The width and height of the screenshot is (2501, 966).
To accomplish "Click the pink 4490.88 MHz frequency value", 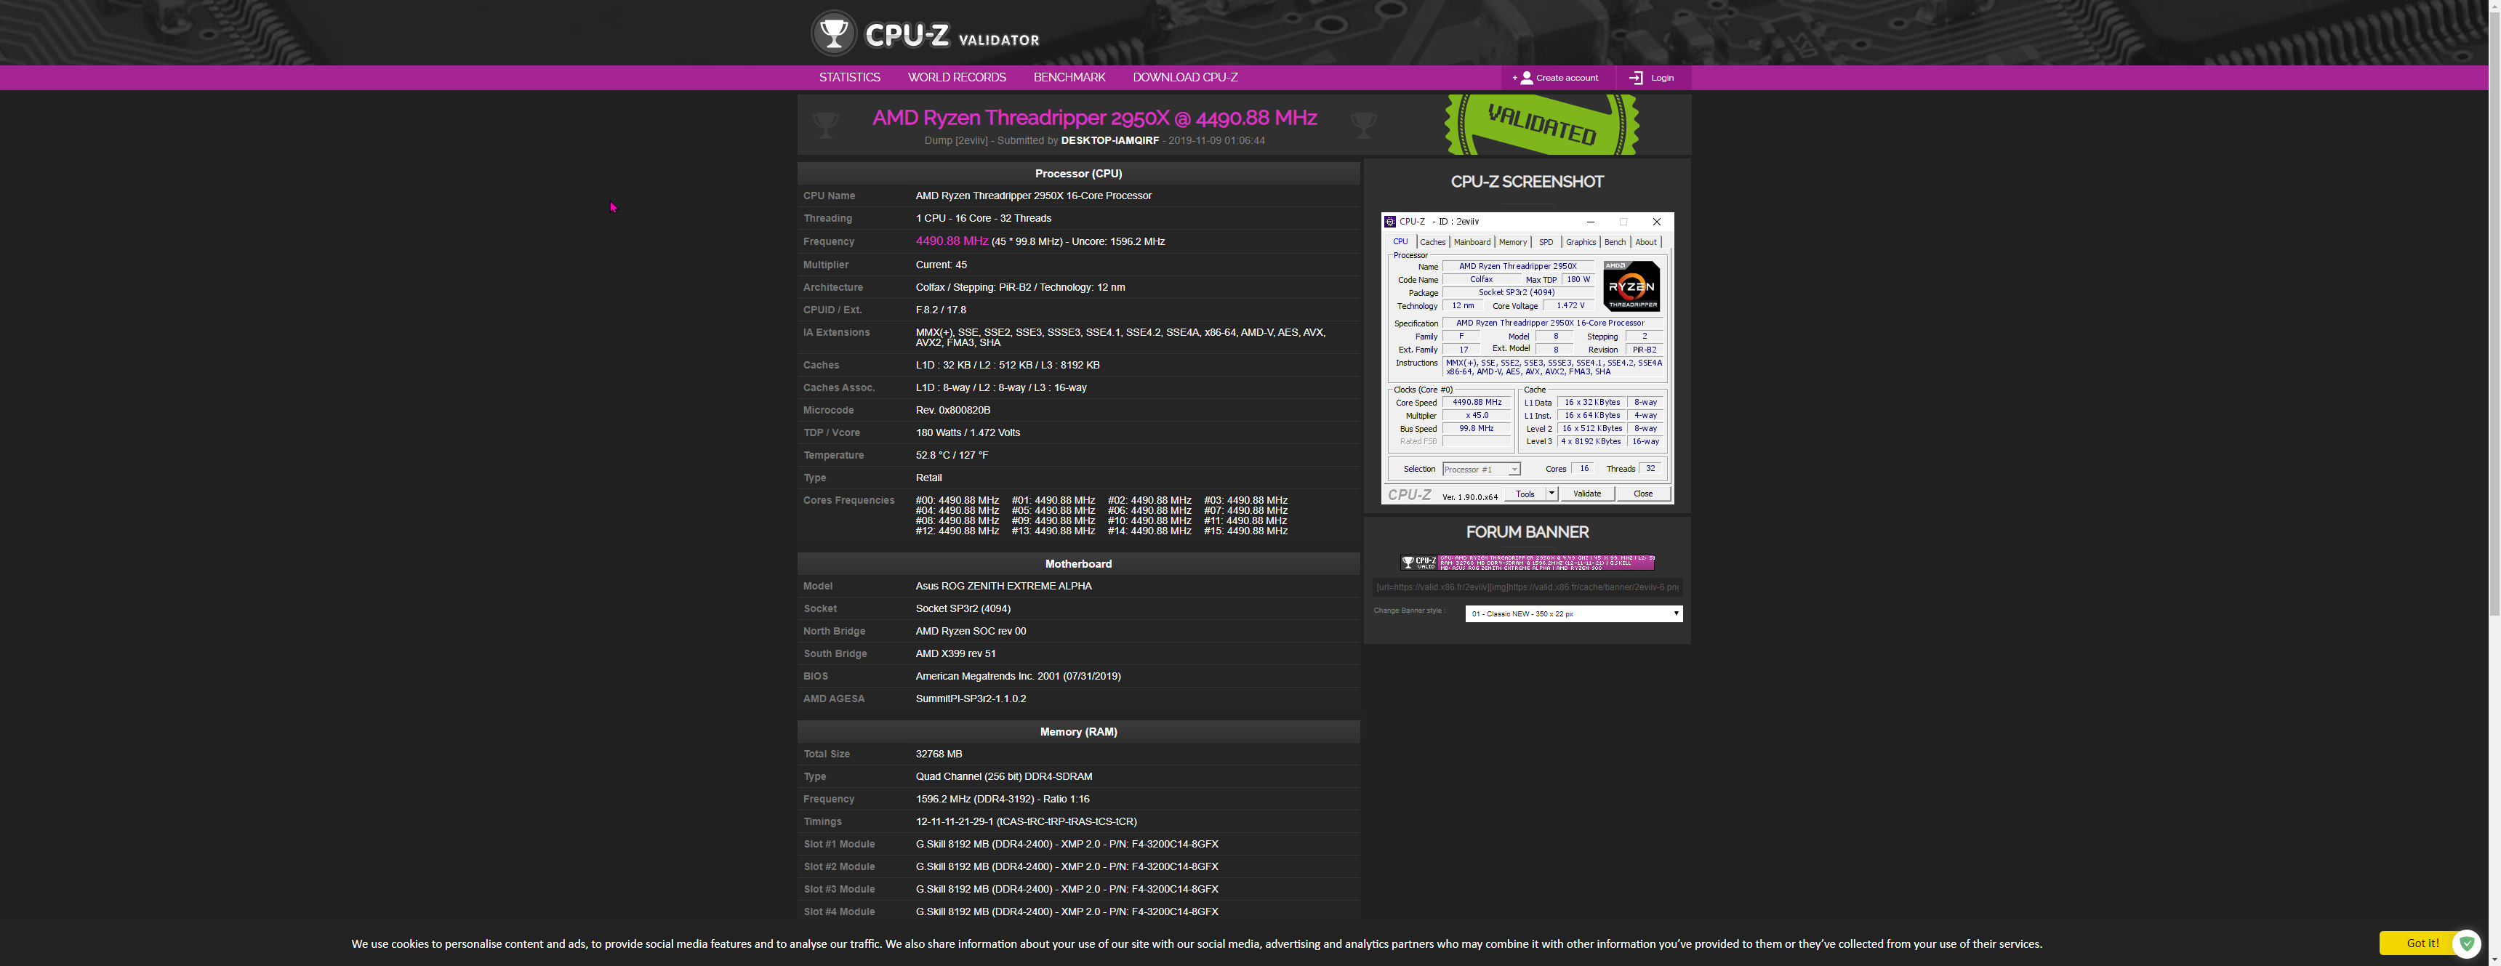I will [952, 242].
